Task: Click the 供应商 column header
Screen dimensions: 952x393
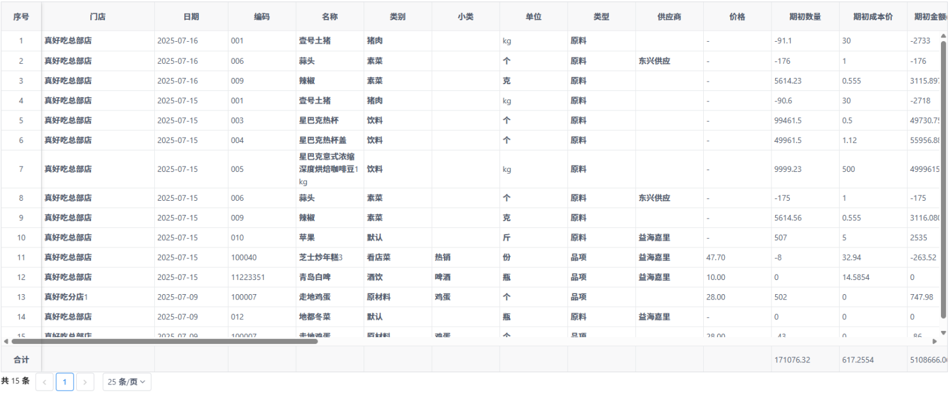Action: point(669,17)
